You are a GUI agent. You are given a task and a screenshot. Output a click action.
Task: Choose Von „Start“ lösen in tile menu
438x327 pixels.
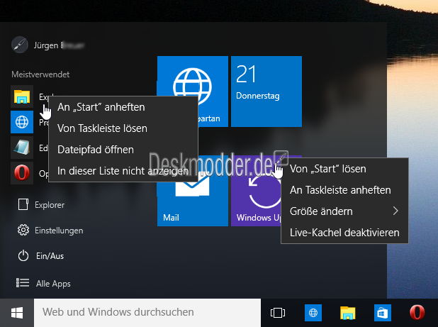[344, 169]
